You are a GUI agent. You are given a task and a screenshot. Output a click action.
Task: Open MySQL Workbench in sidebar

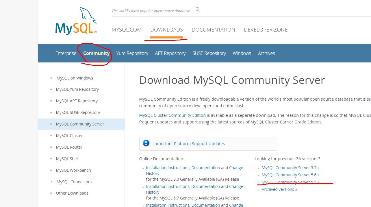point(73,170)
